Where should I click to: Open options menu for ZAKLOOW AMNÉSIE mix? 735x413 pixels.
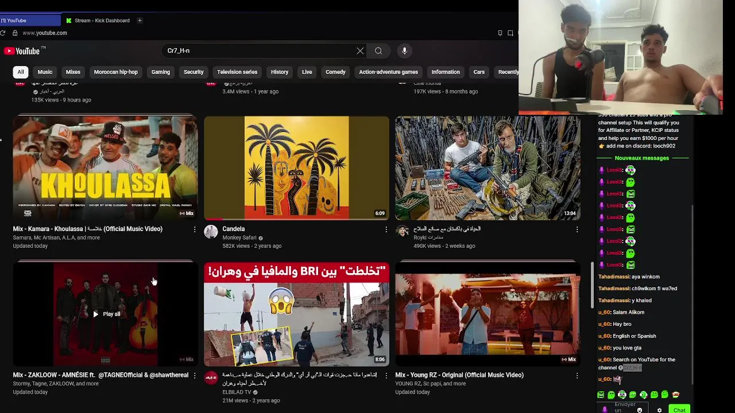[x=195, y=376]
